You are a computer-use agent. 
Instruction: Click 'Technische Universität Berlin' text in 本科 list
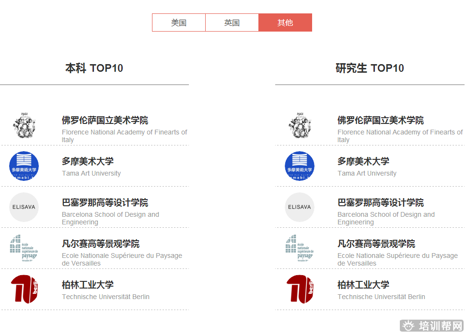point(105,297)
